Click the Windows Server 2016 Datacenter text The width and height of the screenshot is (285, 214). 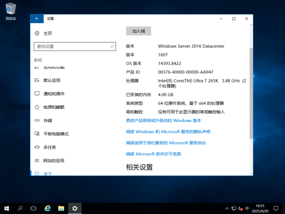tap(191, 46)
